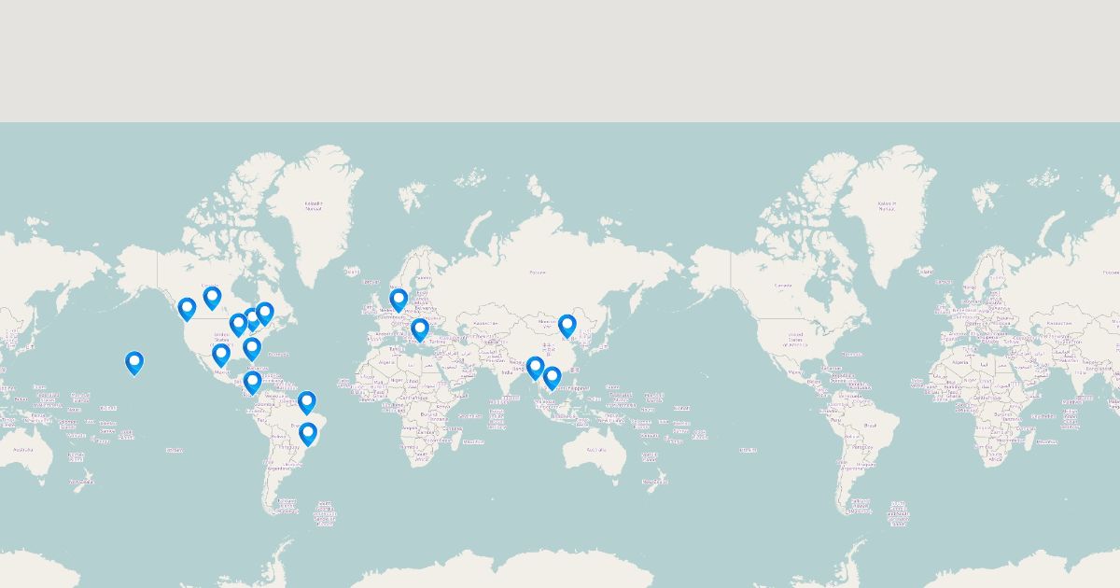The width and height of the screenshot is (1120, 588).
Task: Open the marker in northern China near Beijing
Action: tap(567, 325)
